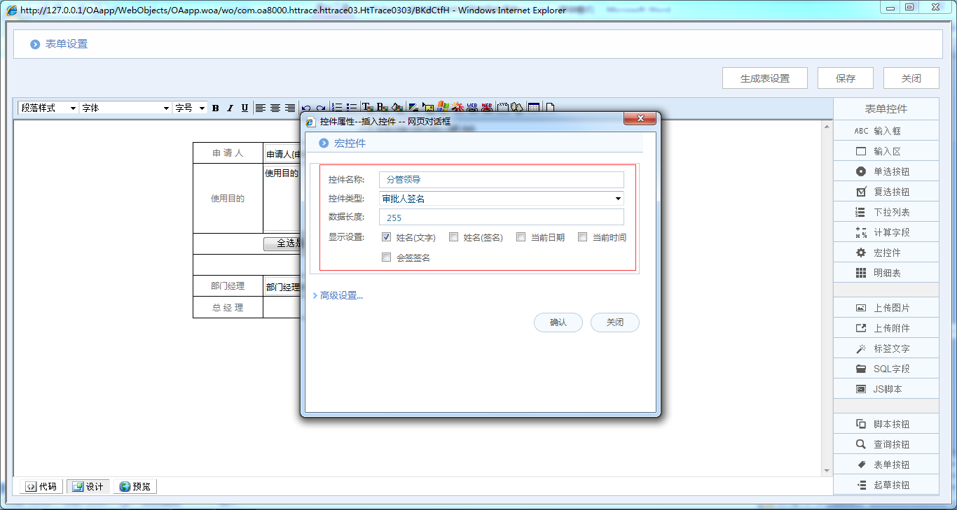Click the 确认 button in dialog
Screen dimensions: 957x510
click(558, 323)
